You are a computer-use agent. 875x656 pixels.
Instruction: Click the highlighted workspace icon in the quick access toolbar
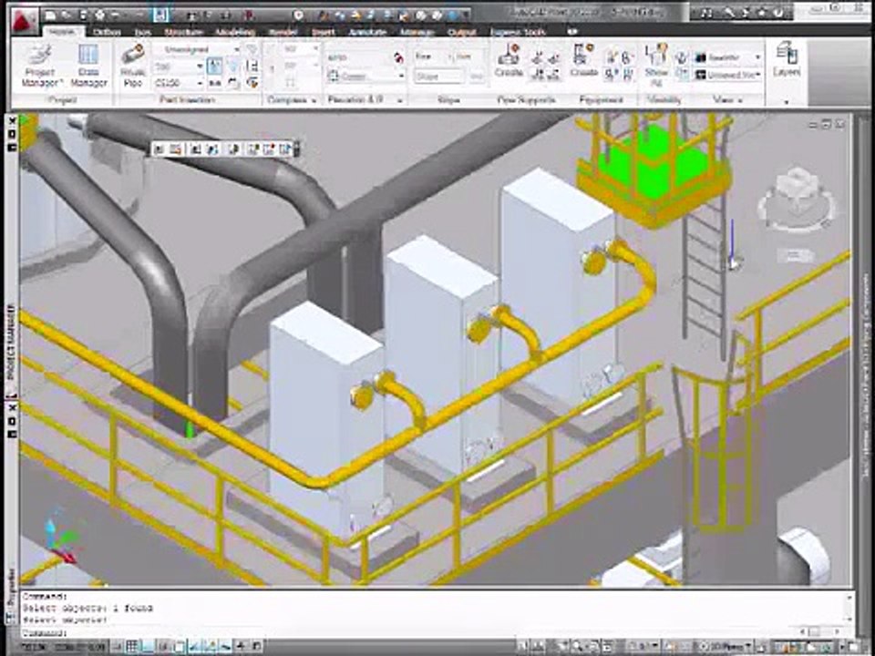[161, 15]
